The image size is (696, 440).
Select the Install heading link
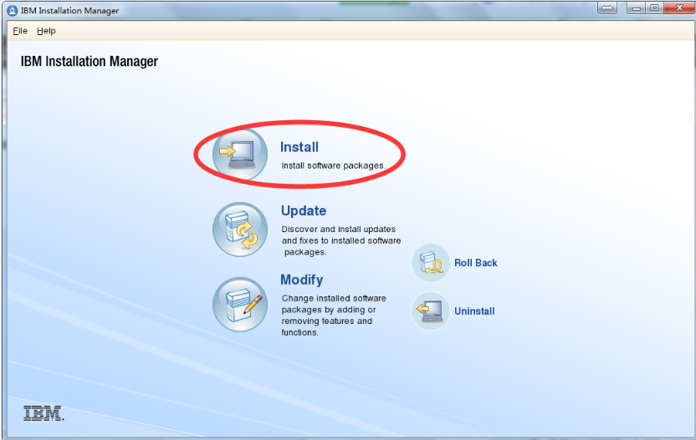[299, 147]
